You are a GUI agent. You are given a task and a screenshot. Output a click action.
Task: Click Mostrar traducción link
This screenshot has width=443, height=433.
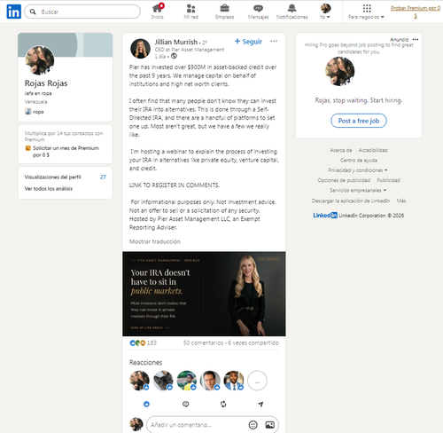[x=155, y=241]
